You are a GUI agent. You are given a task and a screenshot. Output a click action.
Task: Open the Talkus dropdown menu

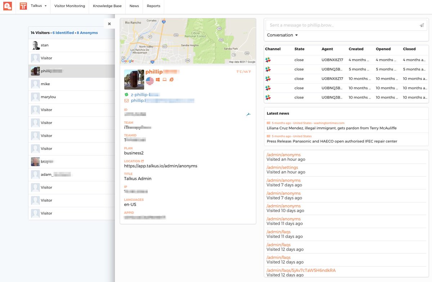point(39,6)
